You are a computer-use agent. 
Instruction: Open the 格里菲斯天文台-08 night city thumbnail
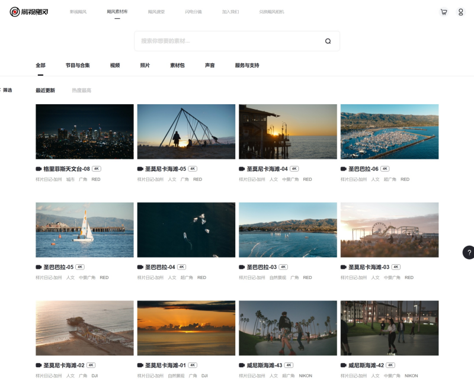pyautogui.click(x=85, y=131)
